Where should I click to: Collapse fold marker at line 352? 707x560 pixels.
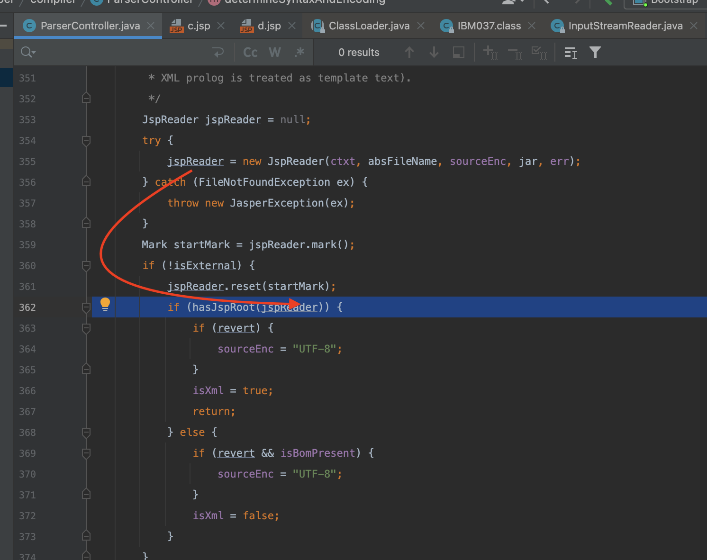(x=86, y=98)
